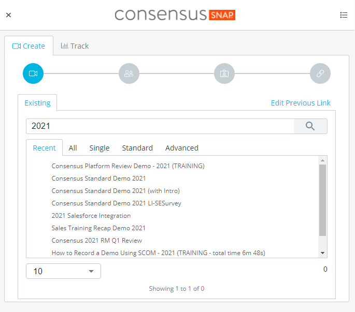Switch to the Create tab
The height and width of the screenshot is (312, 355).
29,46
